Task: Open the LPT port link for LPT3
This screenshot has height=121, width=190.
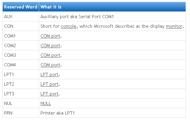Action: coord(49,94)
